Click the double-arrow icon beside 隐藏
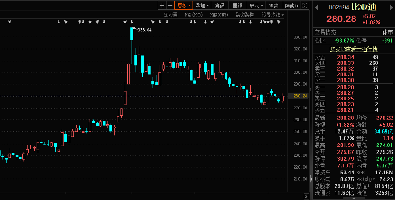Image resolution: width=395 pixels, height=200 pixels. 297,6
